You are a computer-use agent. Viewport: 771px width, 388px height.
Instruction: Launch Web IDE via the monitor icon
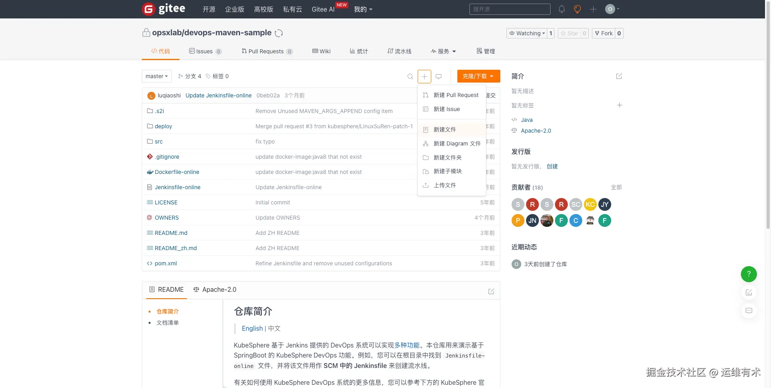point(439,76)
